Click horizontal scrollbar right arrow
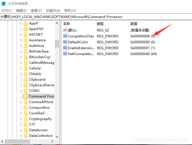Image resolution: width=192 pixels, height=145 pixels. 52,141
